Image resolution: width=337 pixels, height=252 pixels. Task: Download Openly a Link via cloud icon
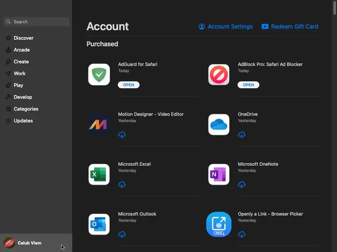point(242,235)
